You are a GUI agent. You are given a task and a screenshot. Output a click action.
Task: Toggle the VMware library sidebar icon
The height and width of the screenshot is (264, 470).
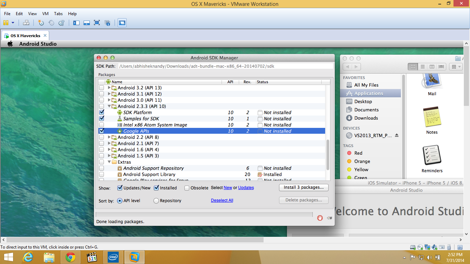click(x=76, y=23)
